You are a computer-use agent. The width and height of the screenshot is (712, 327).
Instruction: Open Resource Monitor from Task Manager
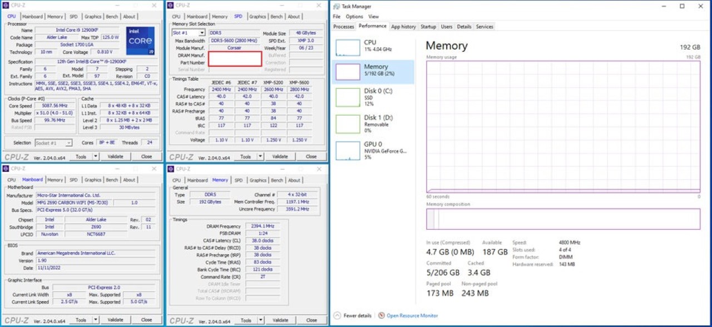[x=411, y=314]
